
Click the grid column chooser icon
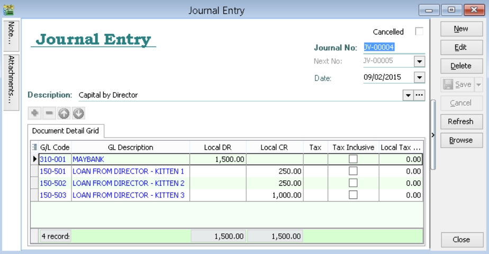(x=35, y=147)
